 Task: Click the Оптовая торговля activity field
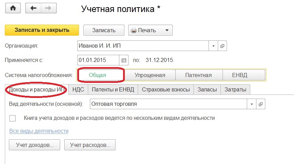coord(169,104)
